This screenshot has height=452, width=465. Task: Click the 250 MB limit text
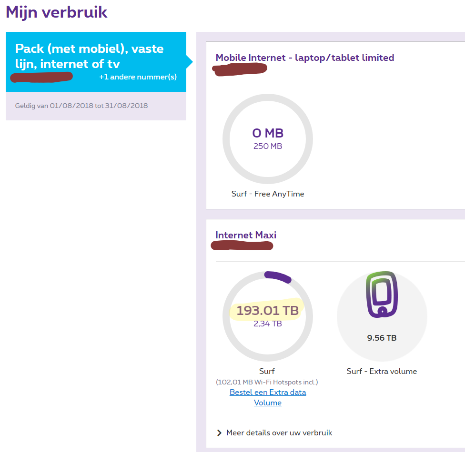[267, 147]
